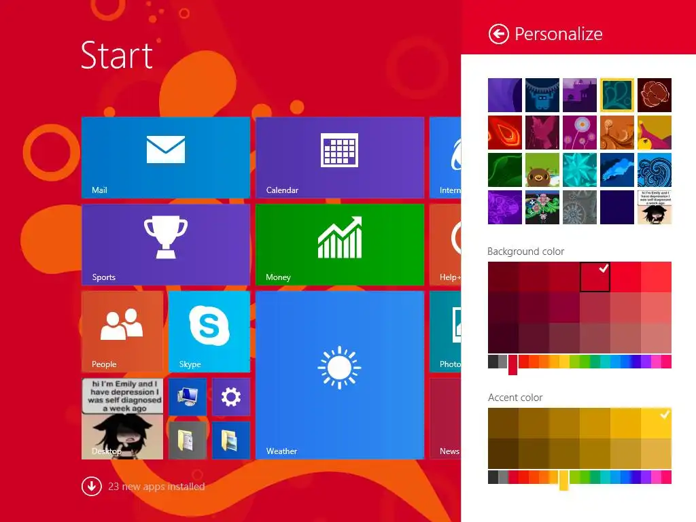Choose the blue robot background thumbnail

pyautogui.click(x=542, y=95)
